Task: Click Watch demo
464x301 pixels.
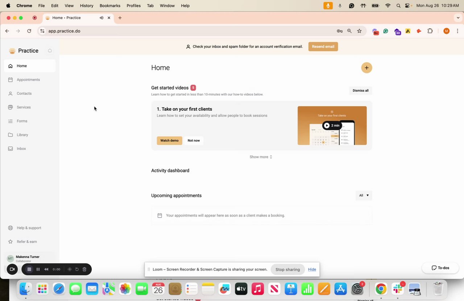Action: (x=169, y=141)
